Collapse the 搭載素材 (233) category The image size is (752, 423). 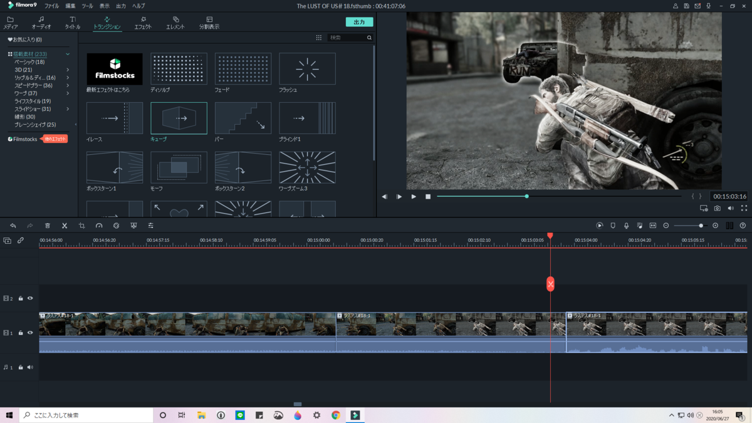click(x=68, y=55)
